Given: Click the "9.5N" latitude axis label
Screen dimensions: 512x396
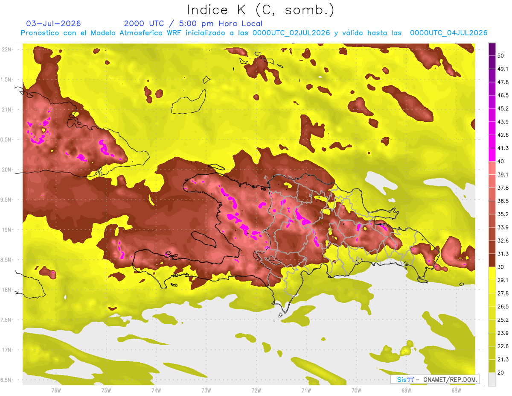Looking at the screenshot, I should coord(6,200).
